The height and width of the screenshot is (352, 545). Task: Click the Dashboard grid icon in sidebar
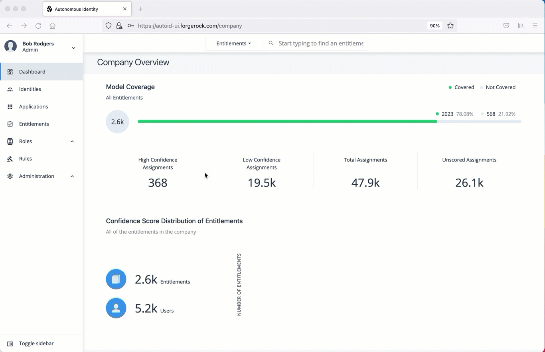click(x=10, y=72)
